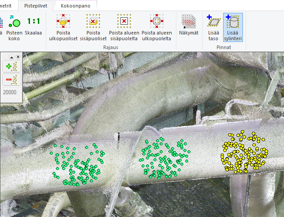Screen dimensions: 284x217
Task: Close the small floating point count panel
Action: click(x=18, y=57)
